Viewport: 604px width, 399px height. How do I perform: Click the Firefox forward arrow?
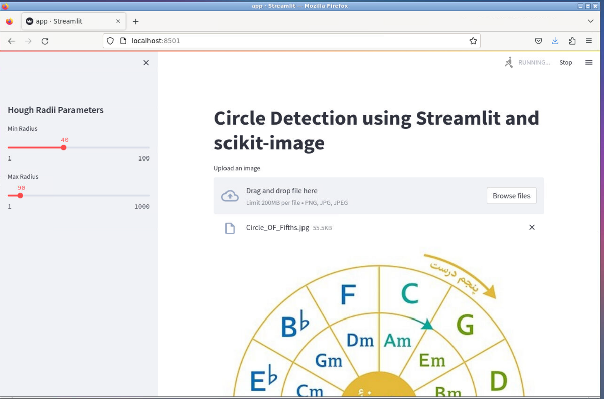(28, 41)
